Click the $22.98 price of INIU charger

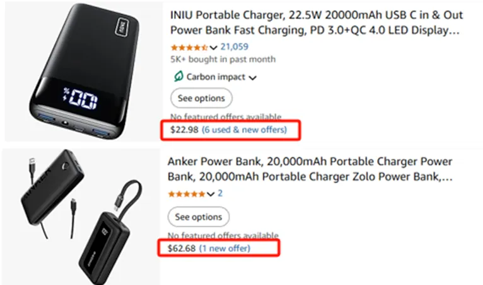(184, 130)
